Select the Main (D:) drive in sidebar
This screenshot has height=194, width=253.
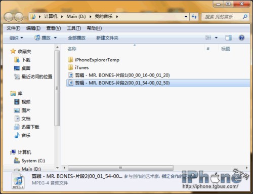(x=27, y=169)
